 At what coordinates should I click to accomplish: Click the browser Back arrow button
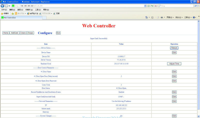coord(2,6)
